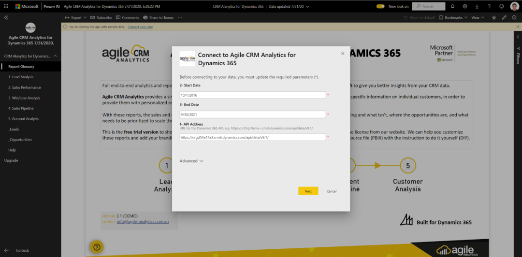This screenshot has width=522, height=257.
Task: Click Cancel in the dialog
Action: 332,191
